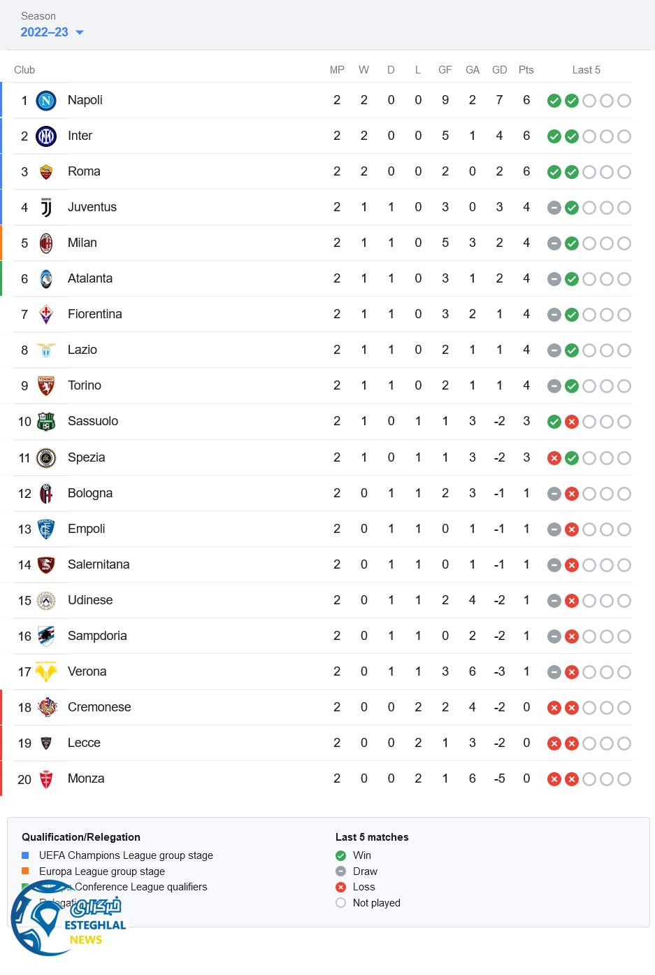The width and height of the screenshot is (655, 975).
Task: Open the Roma team link
Action: [84, 171]
